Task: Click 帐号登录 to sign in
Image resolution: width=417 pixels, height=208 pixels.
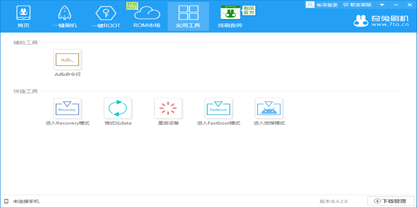Action: [321, 5]
